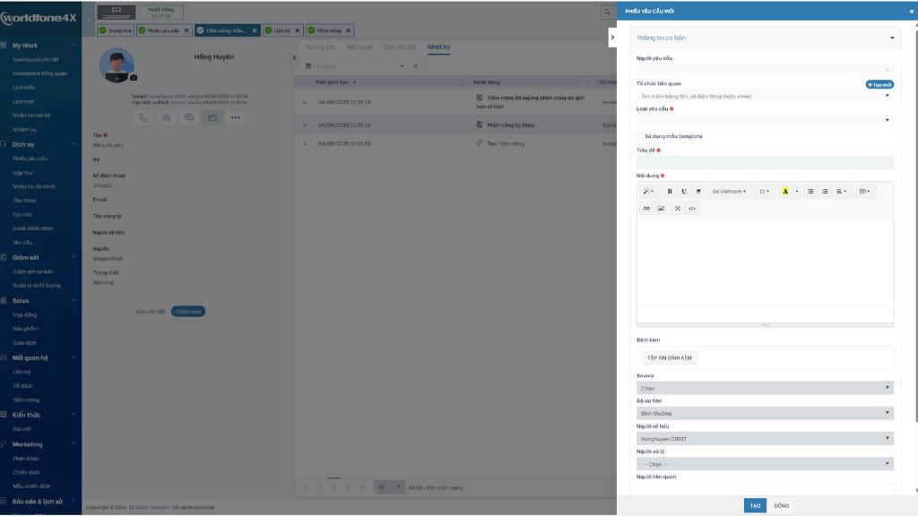Image resolution: width=918 pixels, height=516 pixels.
Task: Click the ticket icon under profile
Action: click(x=212, y=117)
